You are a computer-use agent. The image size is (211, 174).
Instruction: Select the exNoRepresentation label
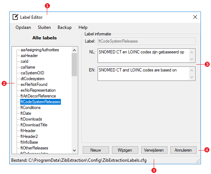38,90
